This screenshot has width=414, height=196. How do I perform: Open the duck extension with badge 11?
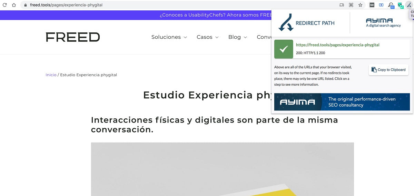point(391,5)
